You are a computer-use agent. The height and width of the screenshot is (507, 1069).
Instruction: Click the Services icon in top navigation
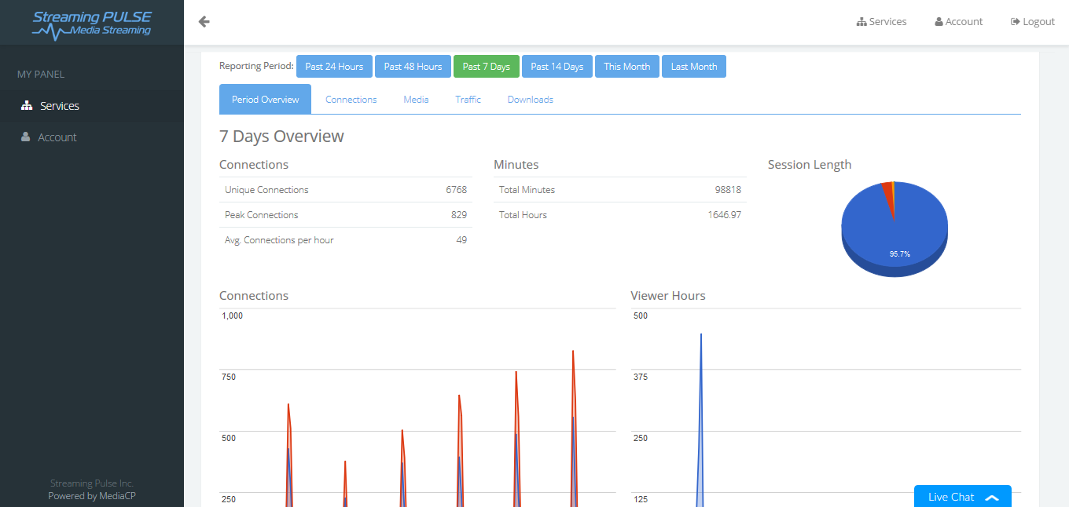[861, 22]
